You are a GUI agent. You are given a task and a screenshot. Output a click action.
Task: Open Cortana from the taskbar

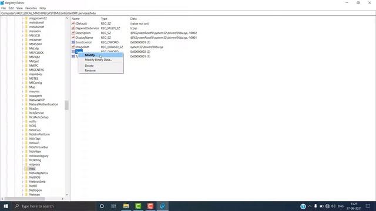tap(102, 206)
